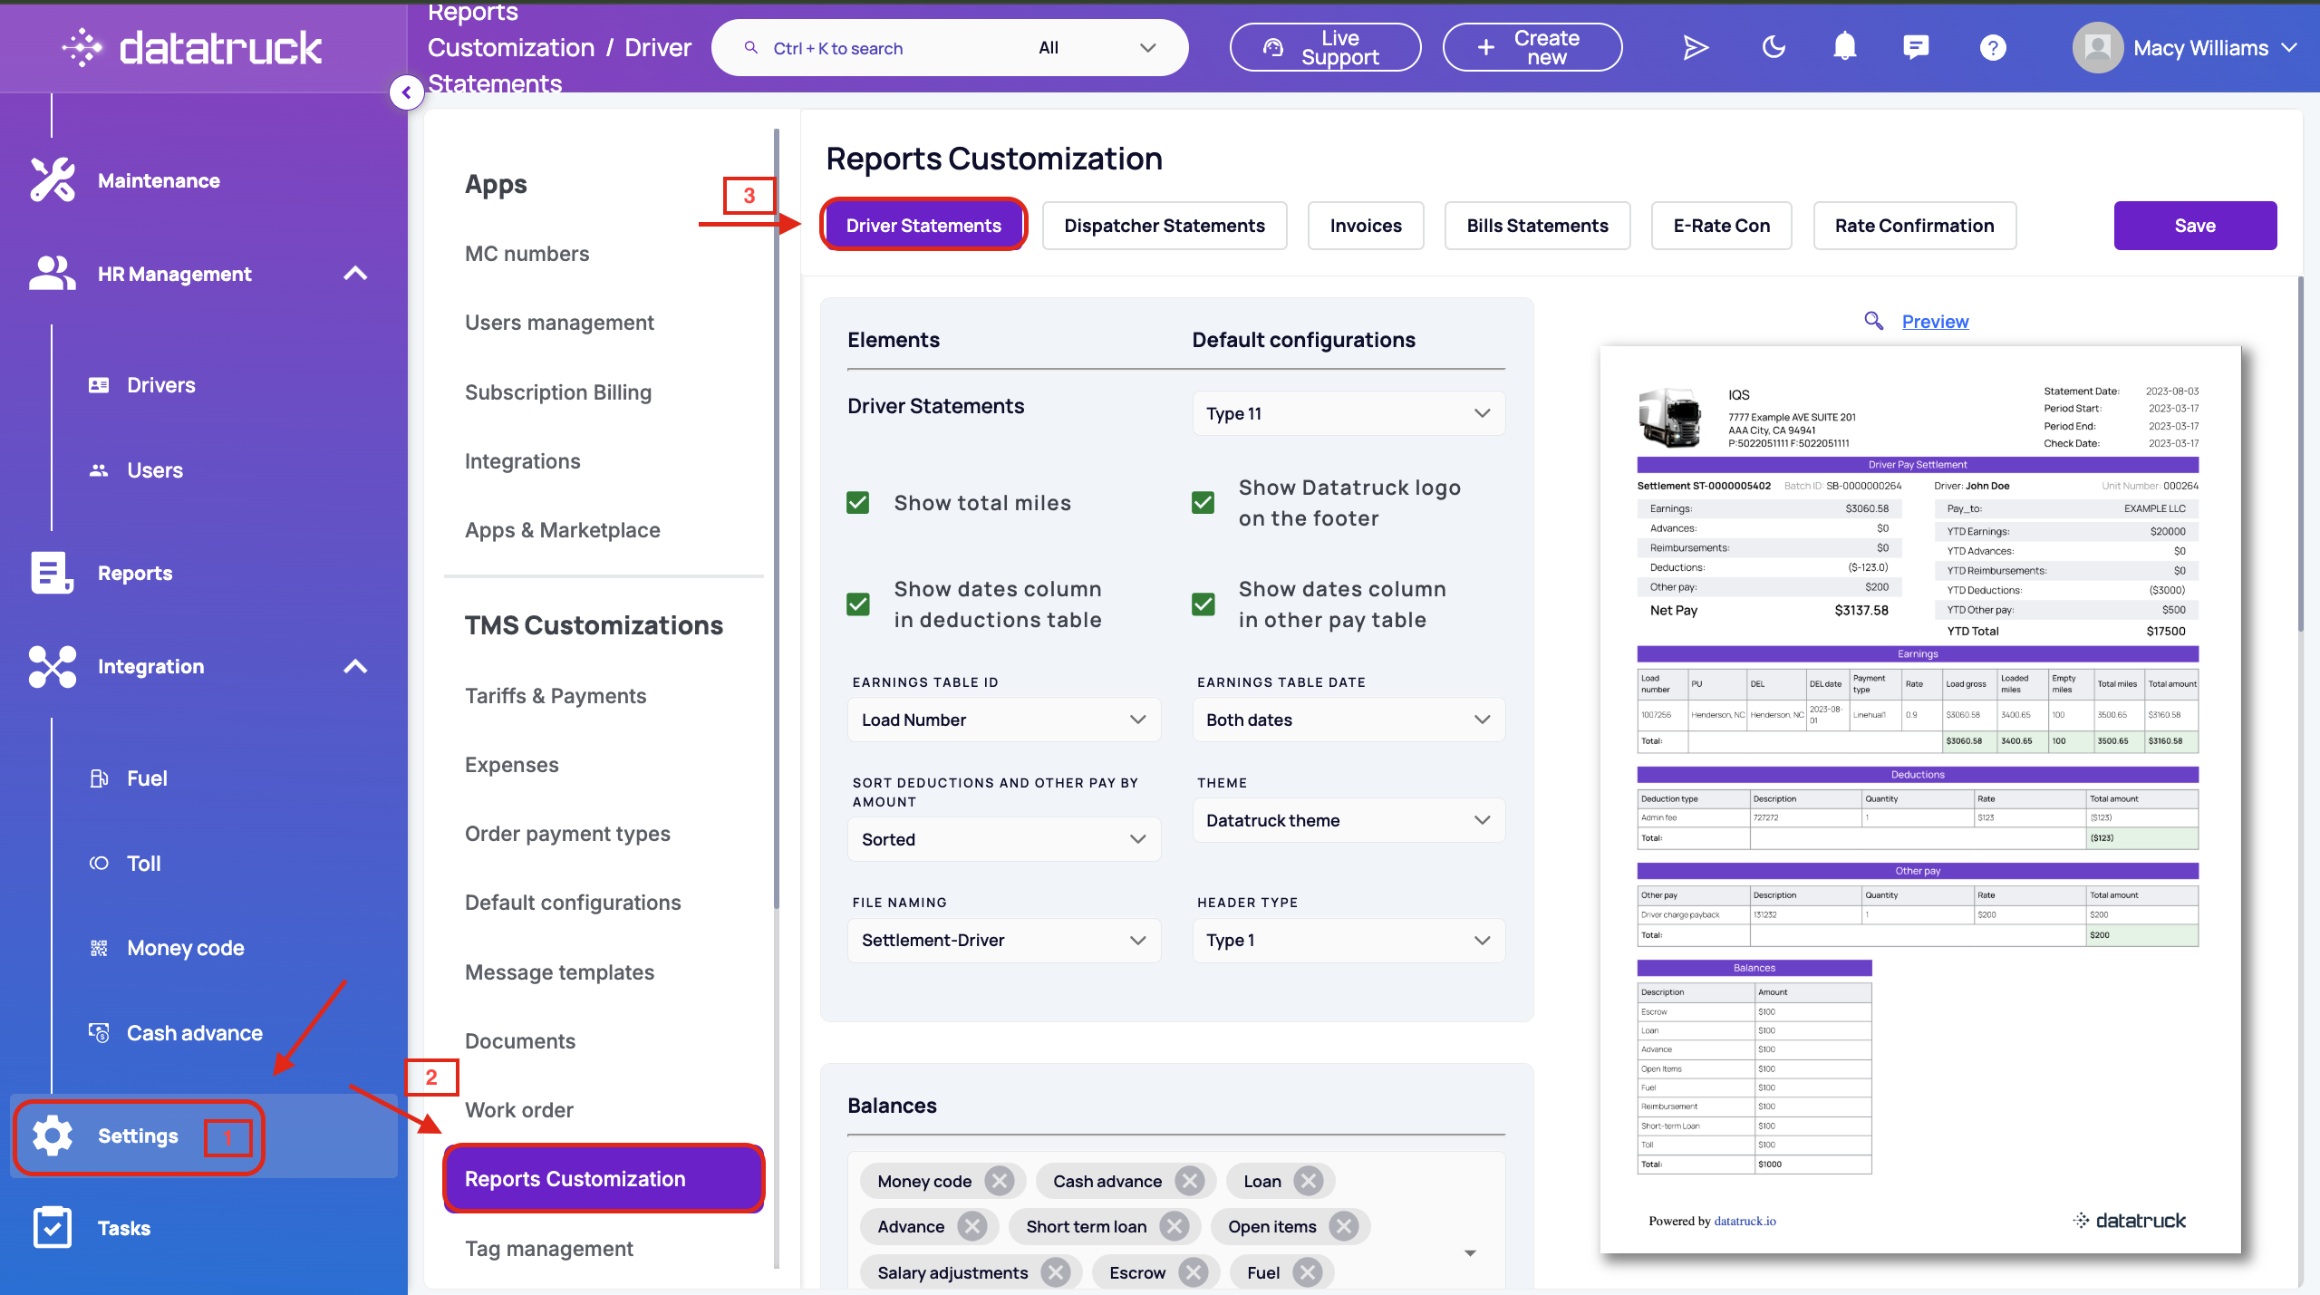
Task: Open Live Support
Action: pyautogui.click(x=1325, y=47)
